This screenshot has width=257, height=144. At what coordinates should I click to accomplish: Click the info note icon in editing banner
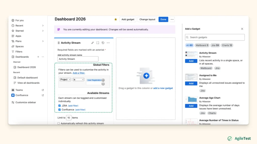59,29
